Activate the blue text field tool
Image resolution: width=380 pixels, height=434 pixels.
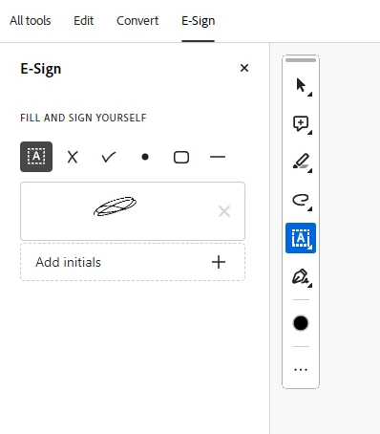pos(301,238)
